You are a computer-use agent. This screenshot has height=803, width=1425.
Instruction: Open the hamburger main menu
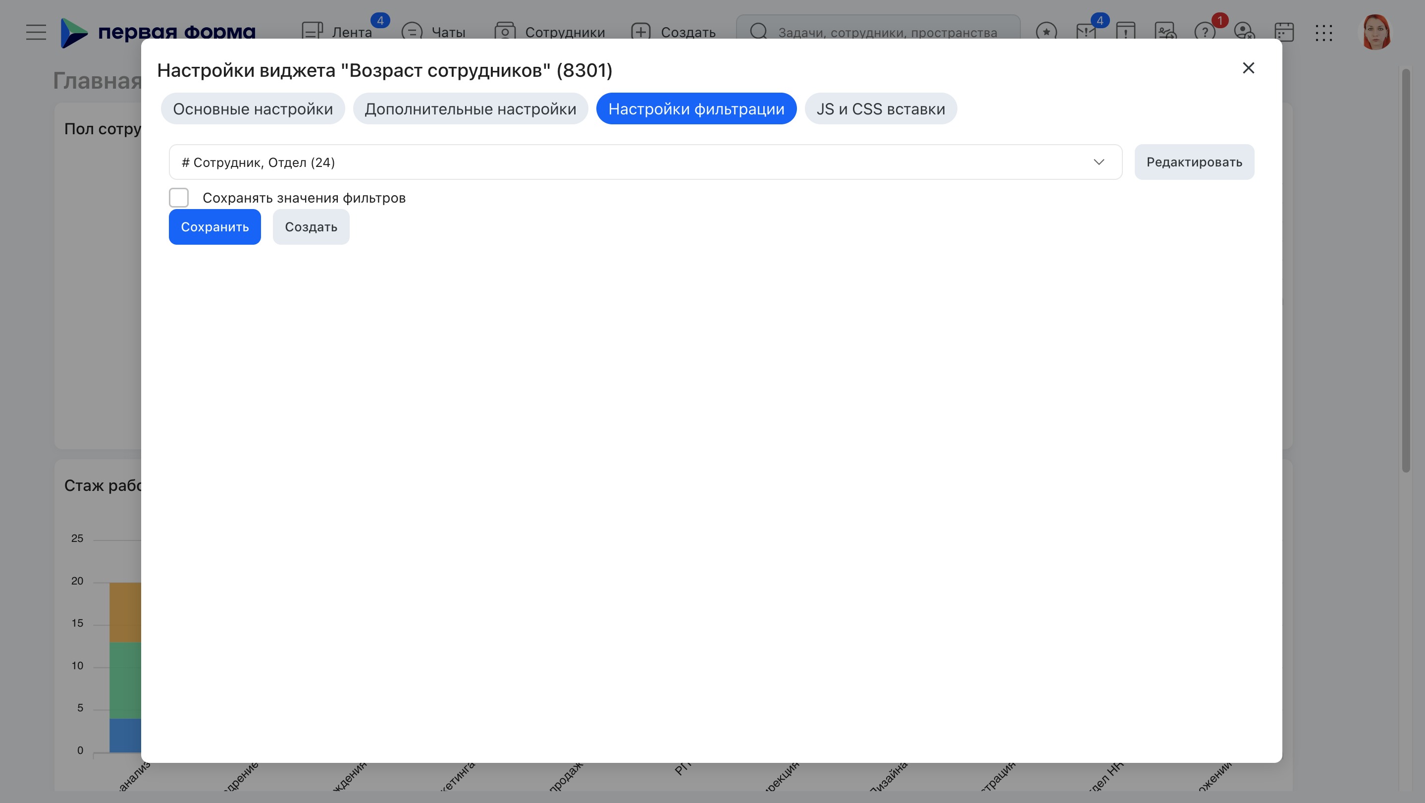click(x=36, y=32)
